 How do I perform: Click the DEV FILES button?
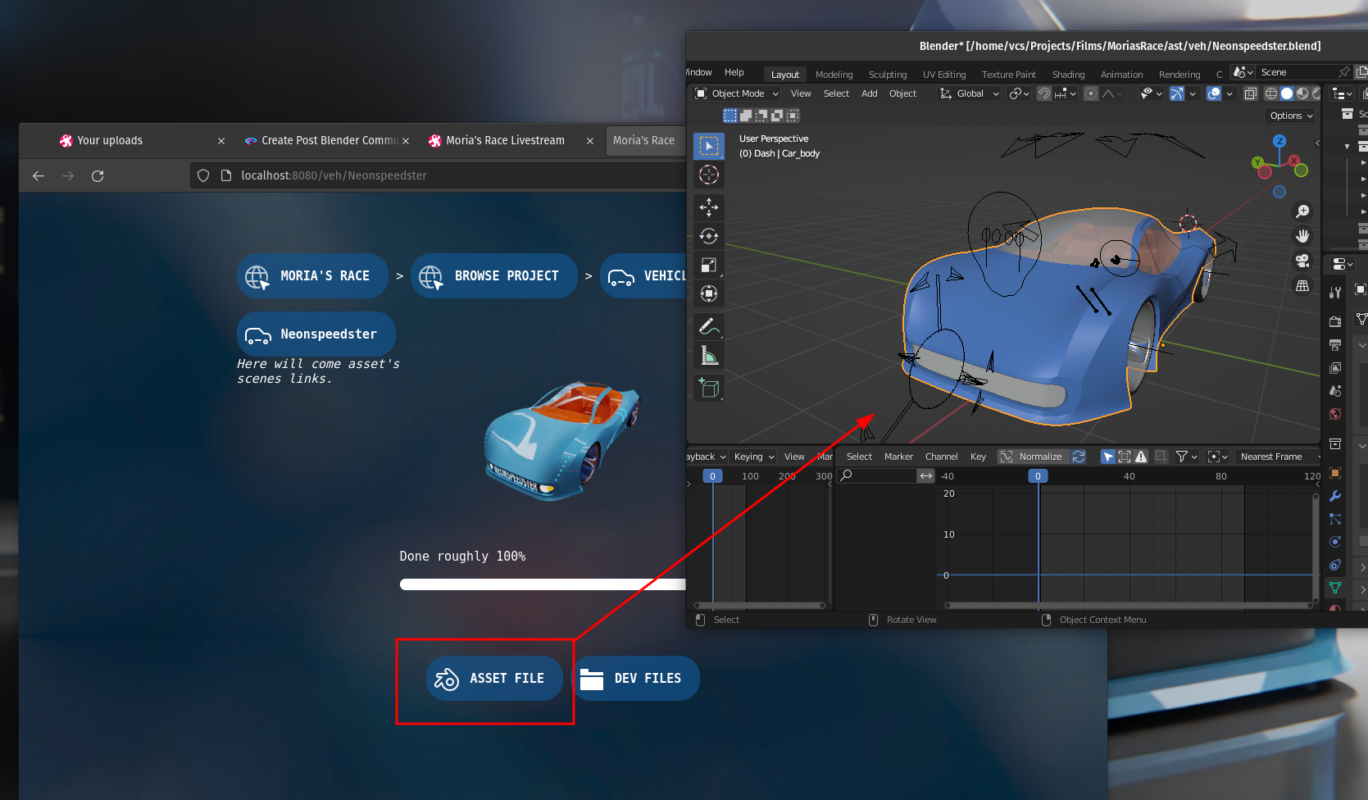[x=635, y=679]
